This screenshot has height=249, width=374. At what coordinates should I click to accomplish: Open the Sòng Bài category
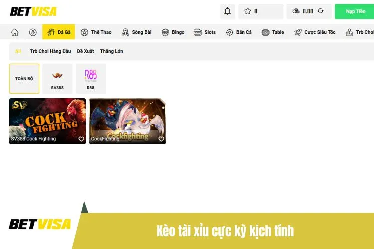pos(137,32)
